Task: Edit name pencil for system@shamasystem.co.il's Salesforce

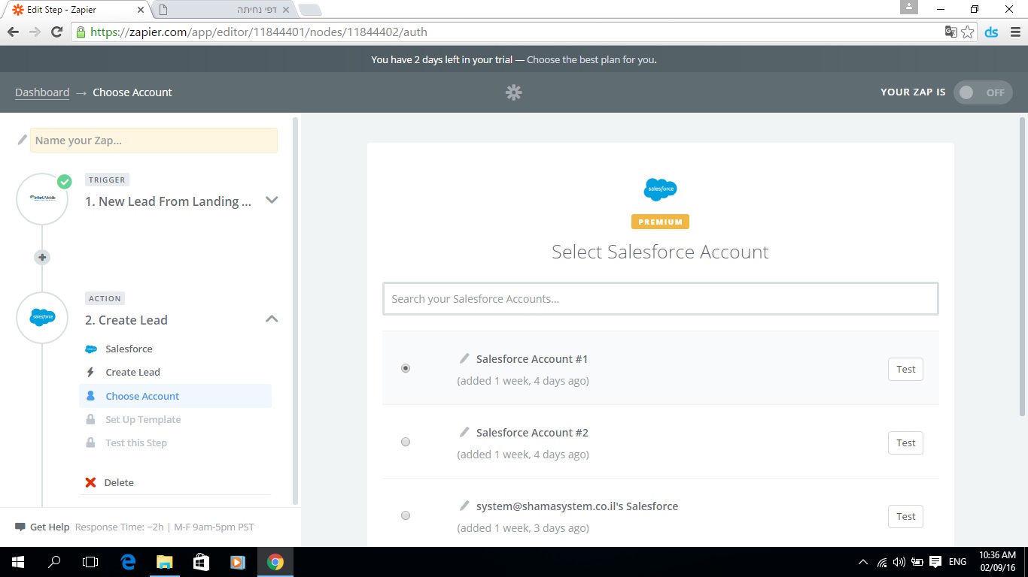Action: [464, 506]
